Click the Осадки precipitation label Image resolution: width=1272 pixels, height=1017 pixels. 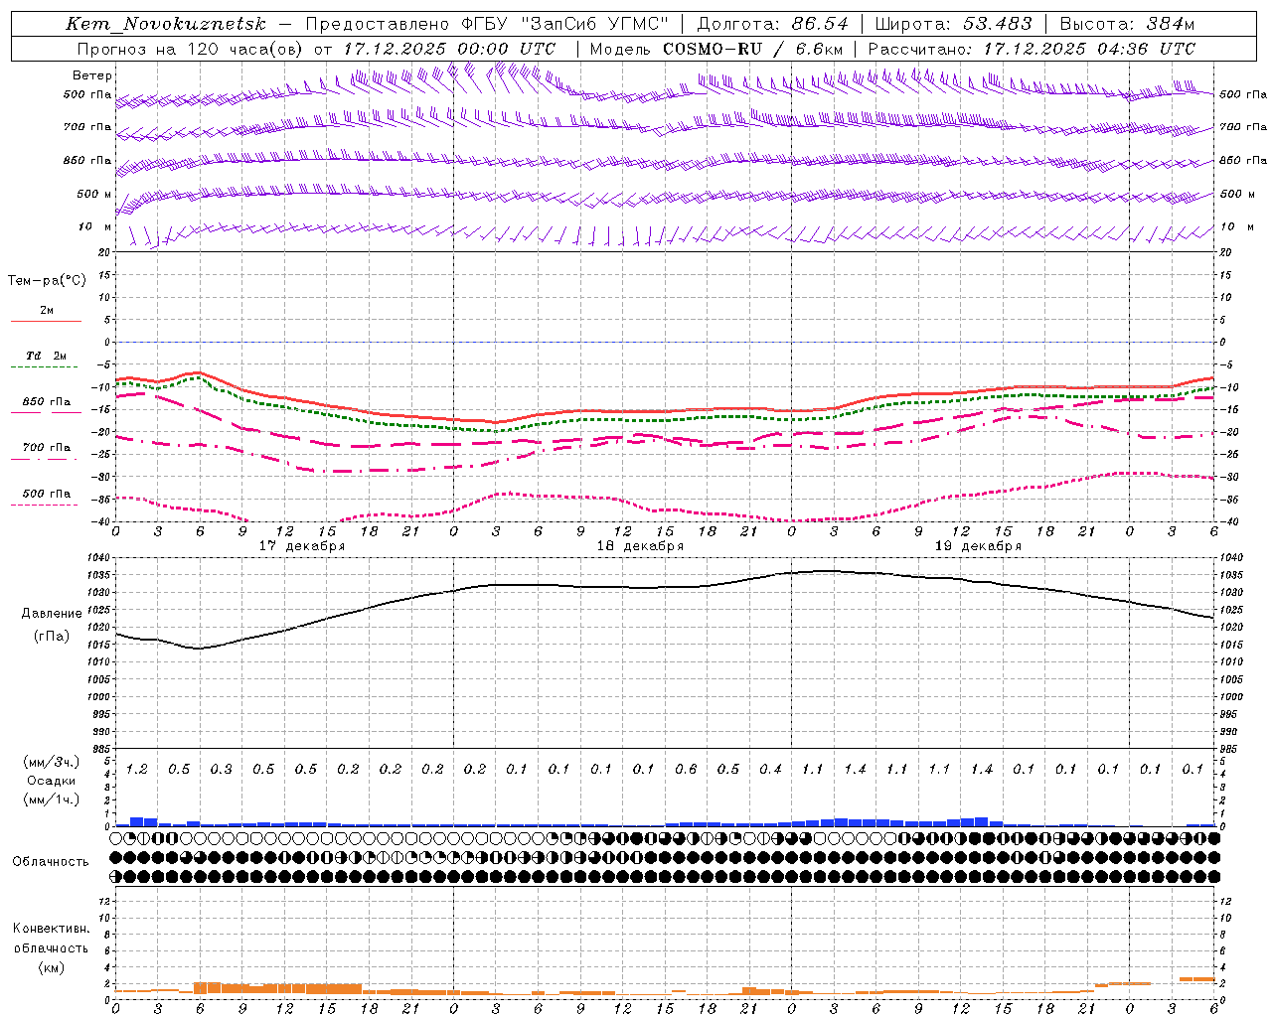pyautogui.click(x=52, y=781)
